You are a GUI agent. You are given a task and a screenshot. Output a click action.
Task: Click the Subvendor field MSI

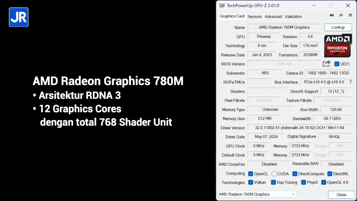[265, 73]
